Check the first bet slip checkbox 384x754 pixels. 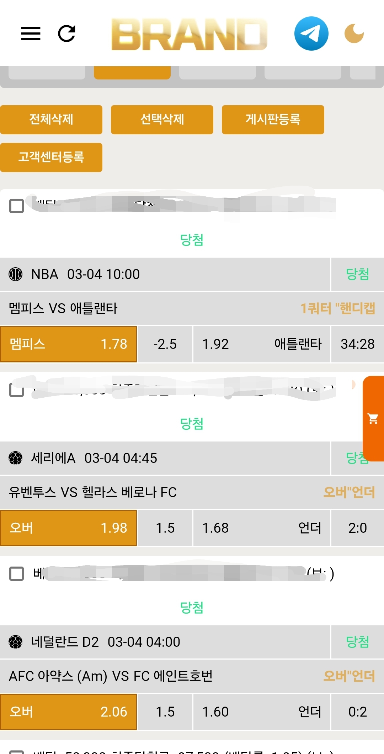tap(16, 206)
